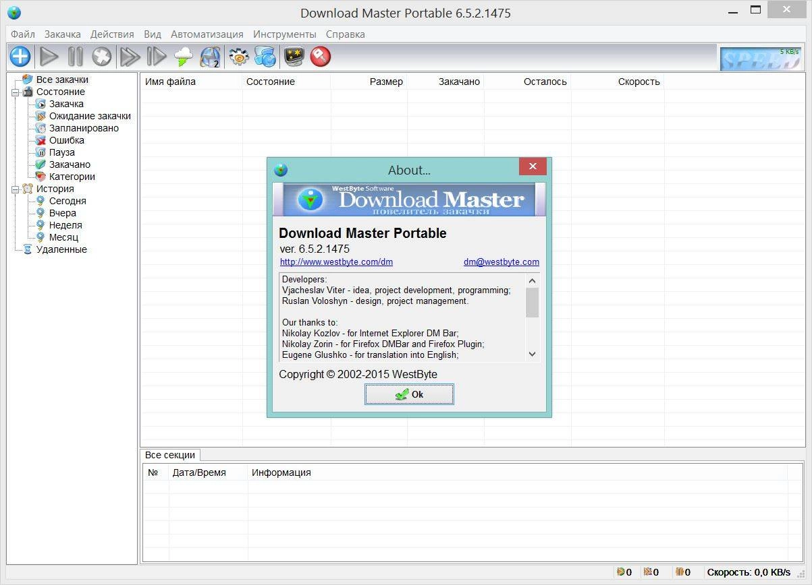Collapse the Состояние tree branch
The height and width of the screenshot is (585, 812).
tap(15, 92)
